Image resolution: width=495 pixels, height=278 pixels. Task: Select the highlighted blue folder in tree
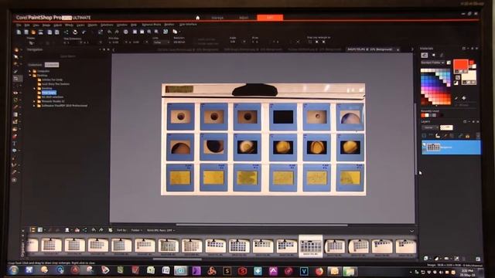[49, 93]
